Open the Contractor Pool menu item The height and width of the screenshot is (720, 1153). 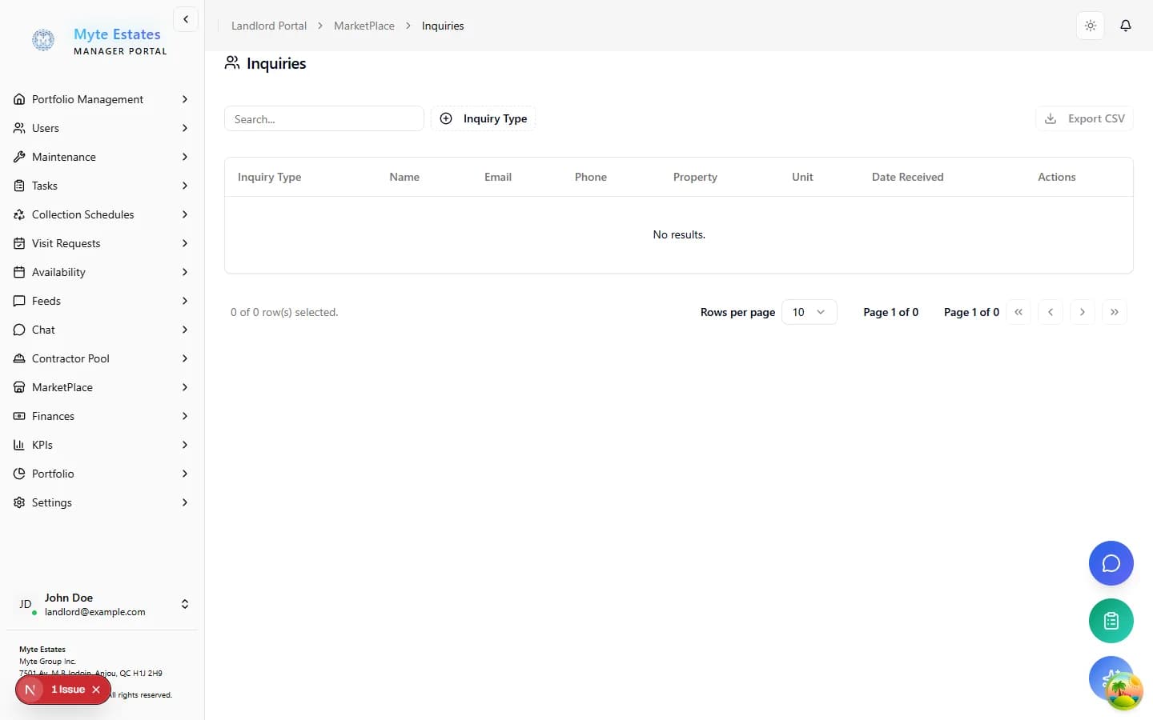[102, 358]
